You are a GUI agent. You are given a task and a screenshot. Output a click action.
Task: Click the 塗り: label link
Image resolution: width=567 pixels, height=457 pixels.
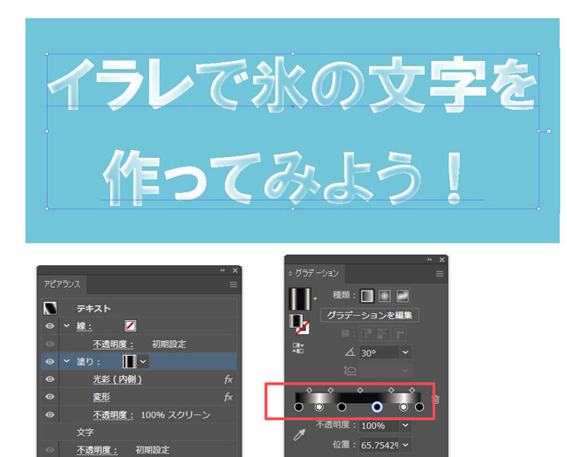pyautogui.click(x=89, y=362)
